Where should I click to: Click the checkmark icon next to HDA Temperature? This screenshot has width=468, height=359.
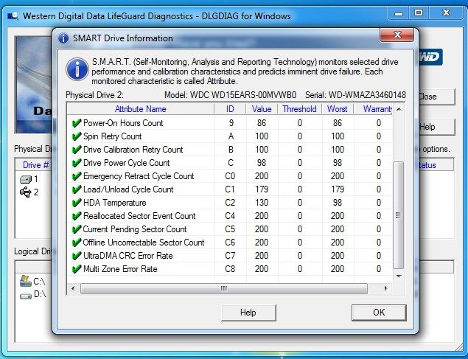click(x=76, y=203)
